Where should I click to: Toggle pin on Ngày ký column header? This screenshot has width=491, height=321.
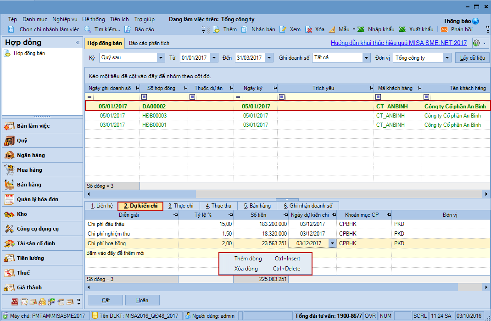(274, 88)
